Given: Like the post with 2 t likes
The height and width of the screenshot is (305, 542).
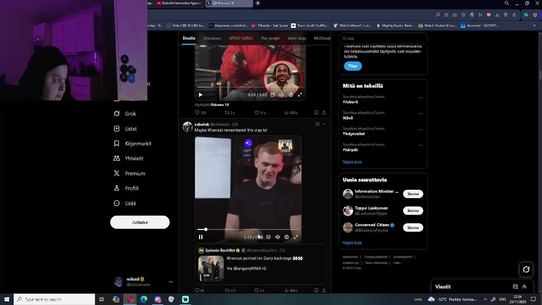Looking at the screenshot, I should pos(260,291).
